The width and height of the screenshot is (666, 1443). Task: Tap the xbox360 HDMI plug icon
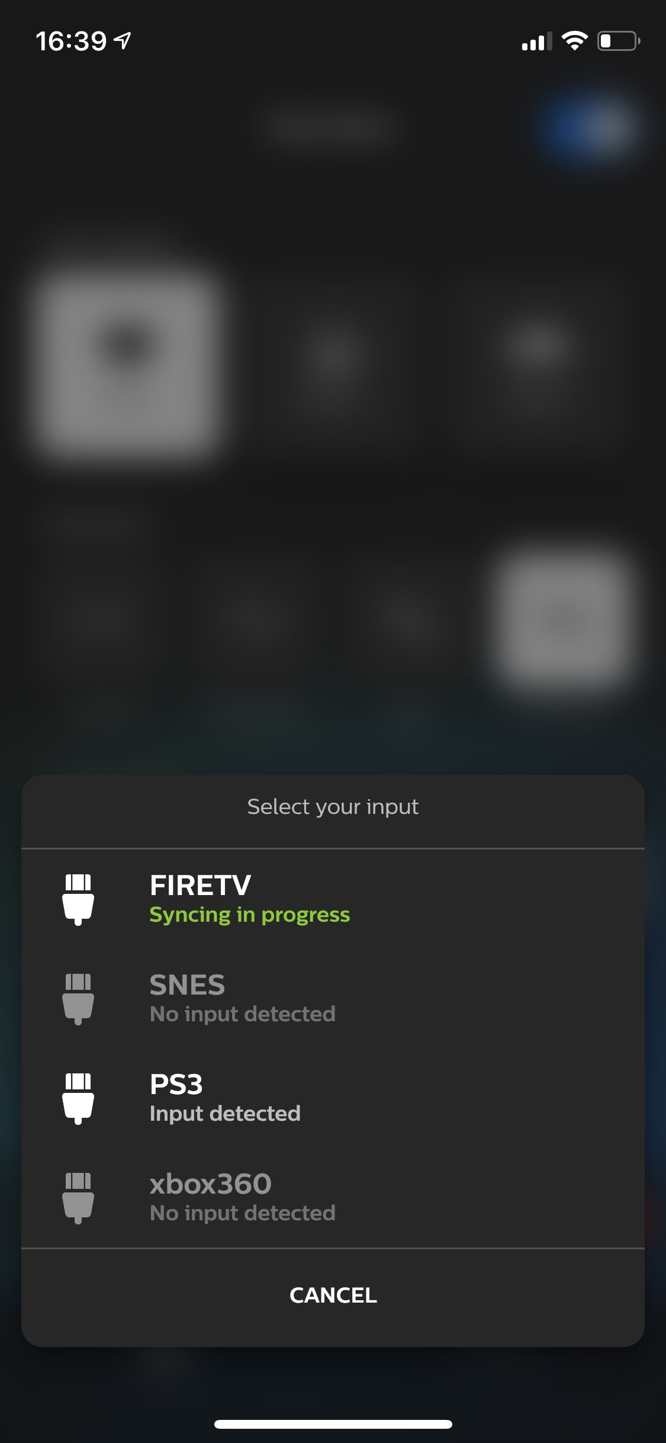click(78, 1198)
